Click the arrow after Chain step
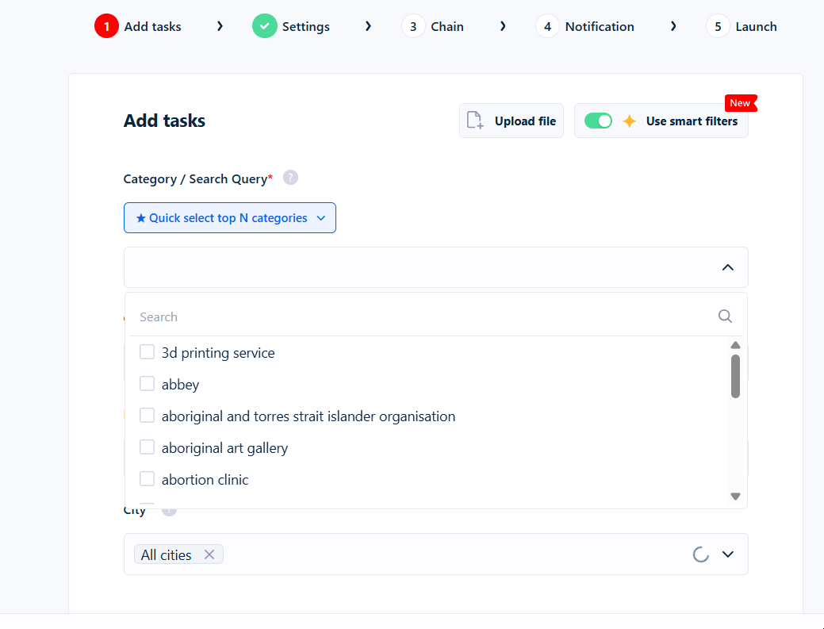The height and width of the screenshot is (629, 824). coord(502,26)
